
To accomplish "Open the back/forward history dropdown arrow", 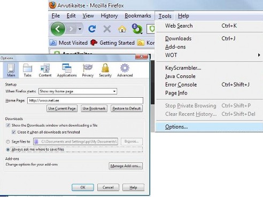I will click(x=80, y=29).
